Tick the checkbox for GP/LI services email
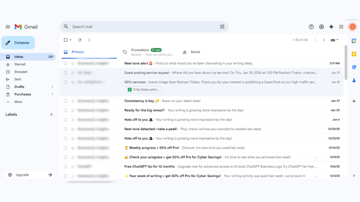 click(66, 82)
